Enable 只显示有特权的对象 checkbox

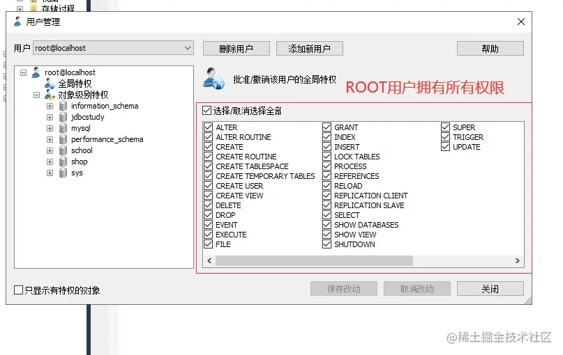18,290
